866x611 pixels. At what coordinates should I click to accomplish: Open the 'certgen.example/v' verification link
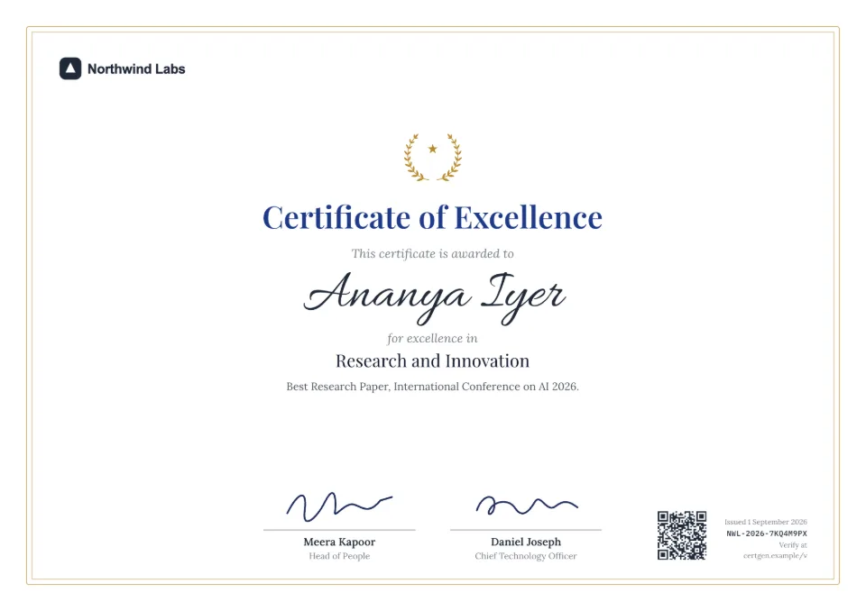coord(775,555)
